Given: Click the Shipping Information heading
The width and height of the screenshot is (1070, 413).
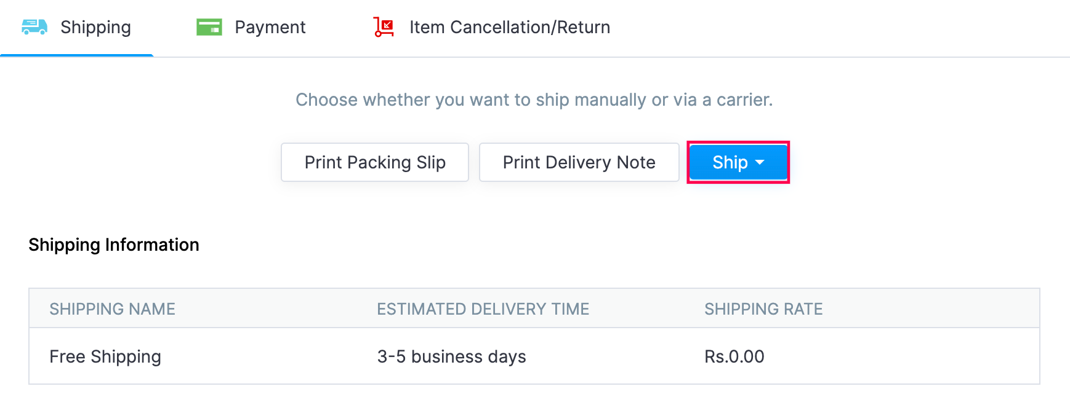Looking at the screenshot, I should point(113,245).
